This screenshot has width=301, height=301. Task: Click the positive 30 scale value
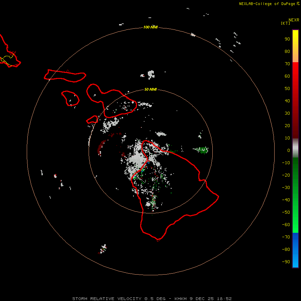point(287,113)
